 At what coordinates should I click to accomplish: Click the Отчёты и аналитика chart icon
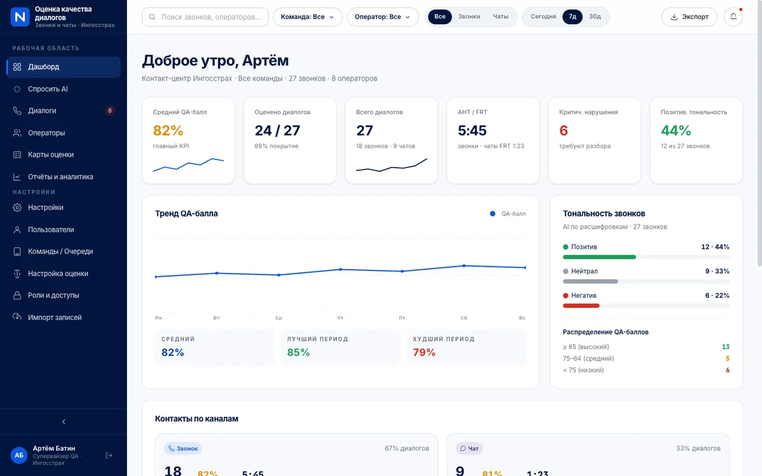coord(17,176)
